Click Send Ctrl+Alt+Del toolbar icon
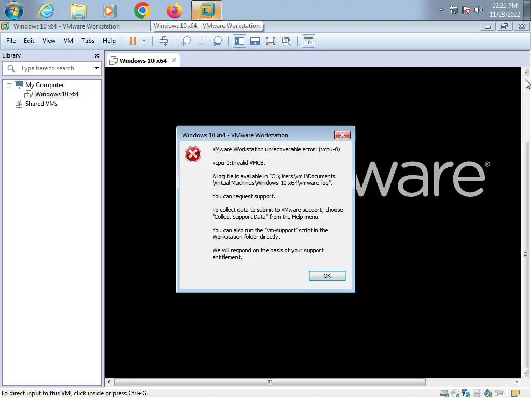 pos(164,41)
